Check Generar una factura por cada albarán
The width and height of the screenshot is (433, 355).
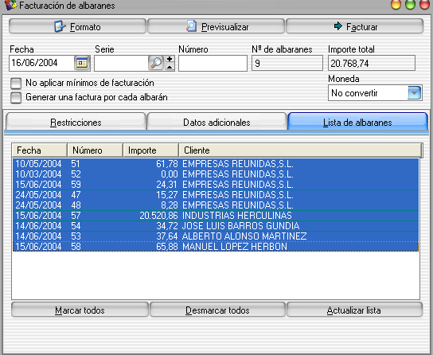point(16,97)
